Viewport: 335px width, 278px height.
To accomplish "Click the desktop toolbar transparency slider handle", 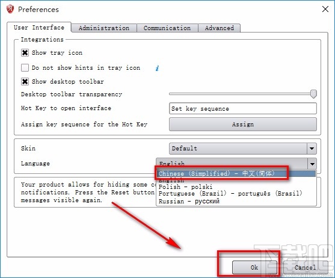I will [313, 94].
